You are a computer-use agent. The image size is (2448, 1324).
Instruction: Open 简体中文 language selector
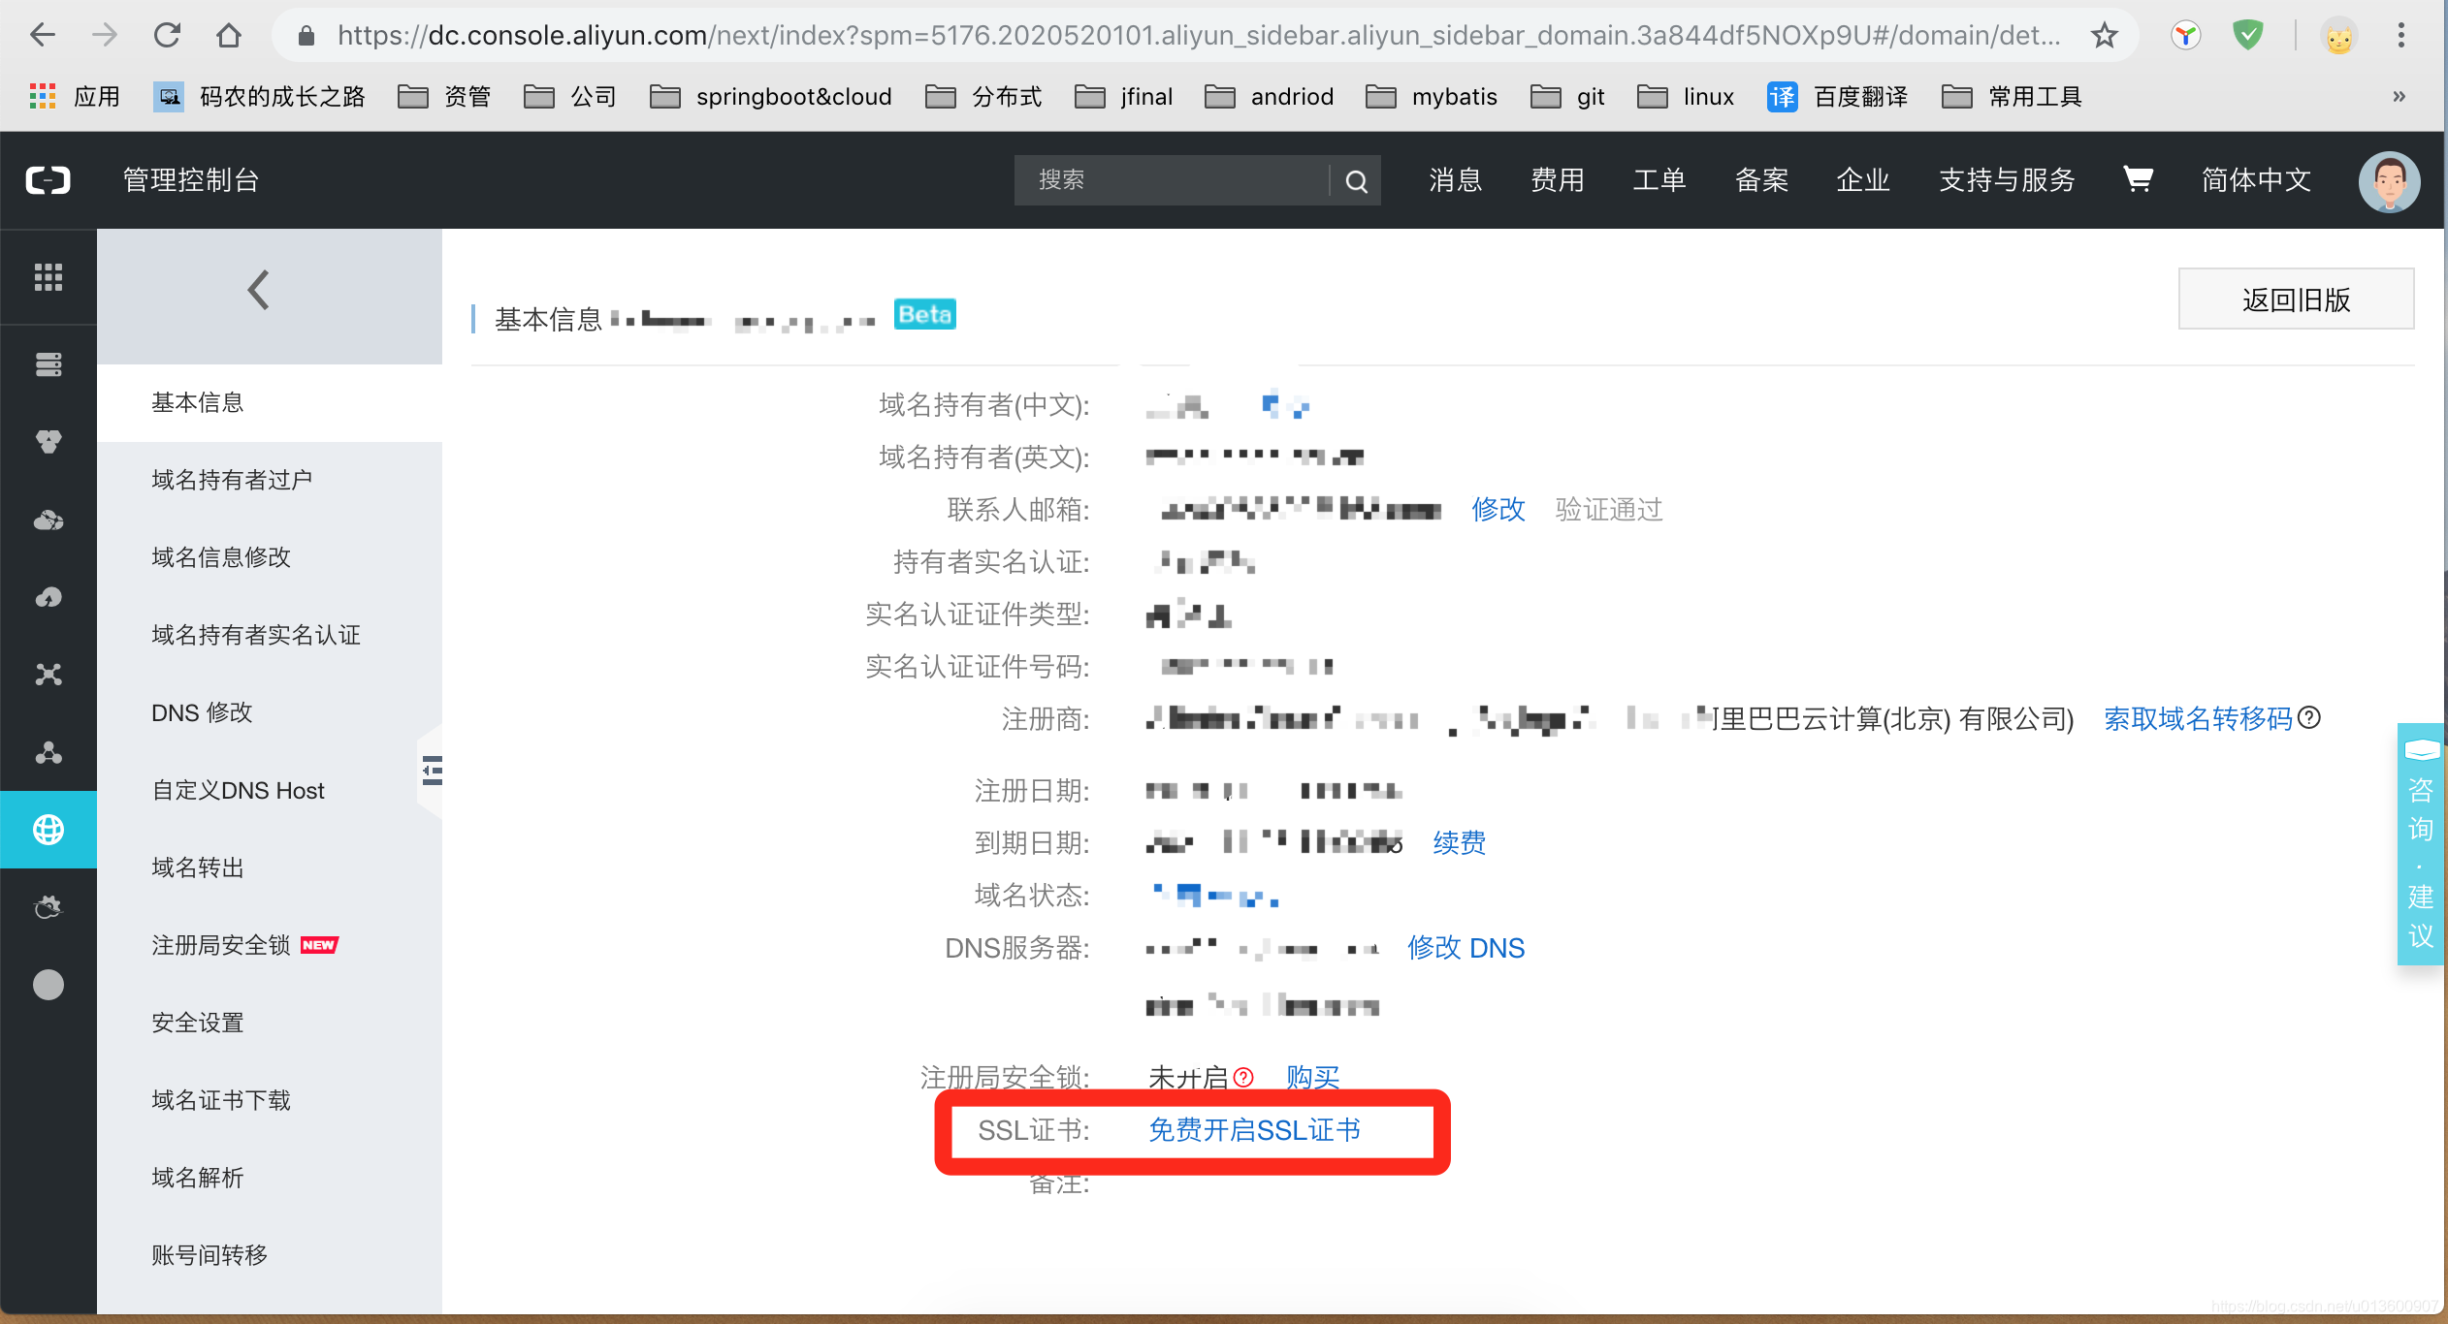coord(2257,180)
